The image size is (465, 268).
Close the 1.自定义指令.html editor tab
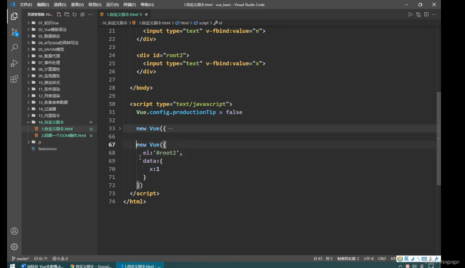pos(146,14)
